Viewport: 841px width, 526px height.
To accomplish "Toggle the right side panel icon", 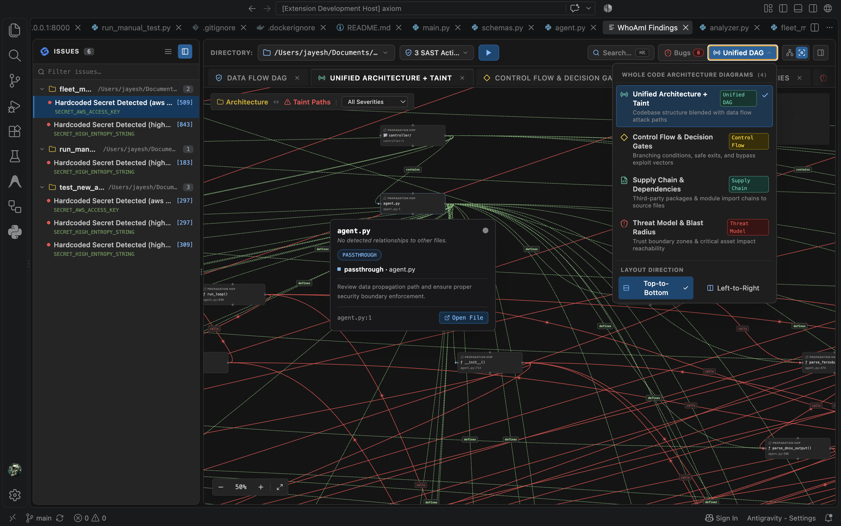I will [821, 53].
